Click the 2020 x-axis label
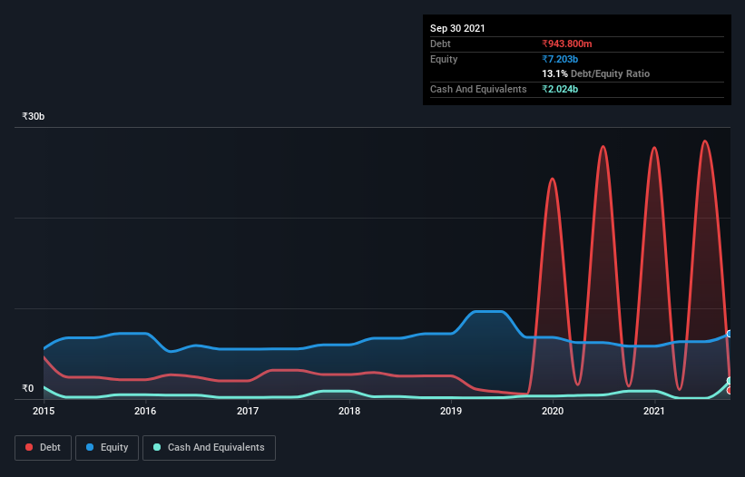This screenshot has width=745, height=477. (553, 411)
